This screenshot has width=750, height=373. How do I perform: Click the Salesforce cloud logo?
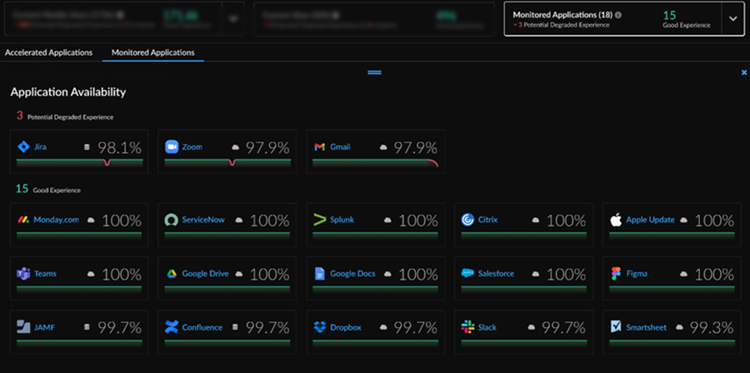[467, 273]
